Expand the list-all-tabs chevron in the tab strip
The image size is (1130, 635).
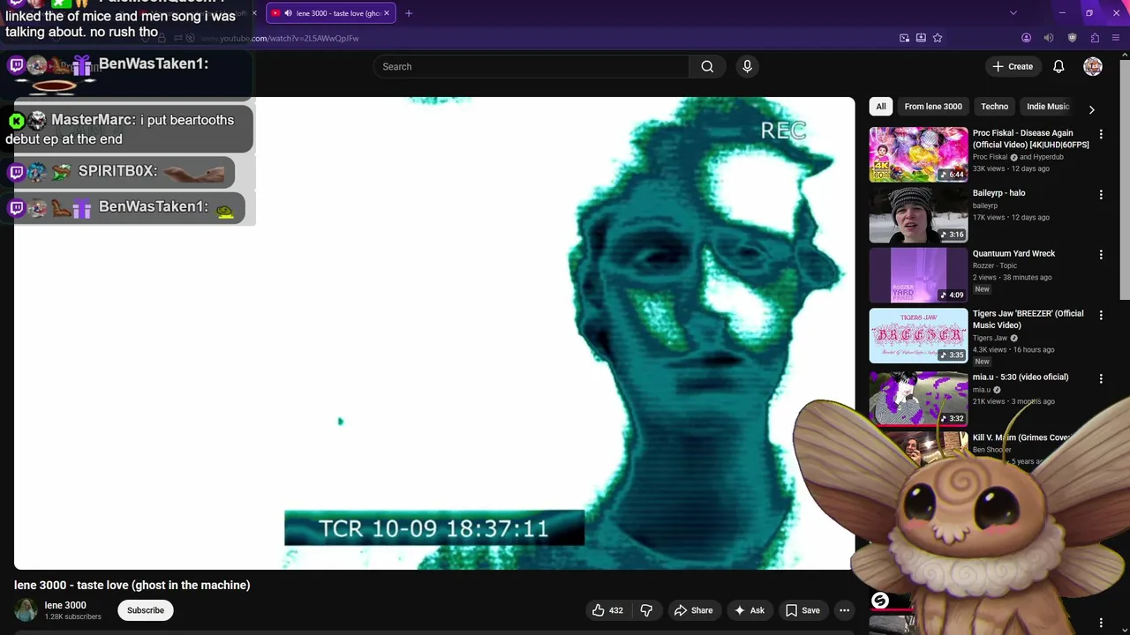(x=1013, y=13)
